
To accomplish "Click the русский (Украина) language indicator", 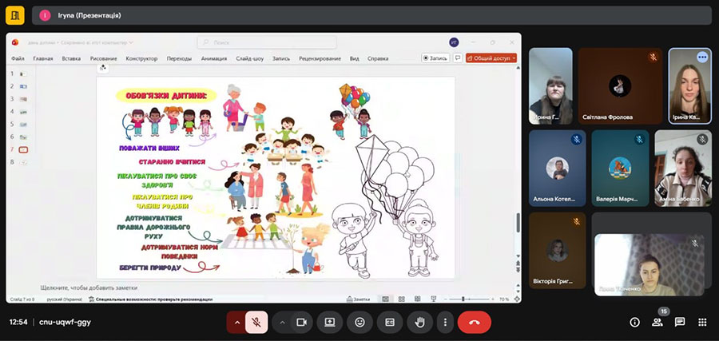I will point(64,299).
